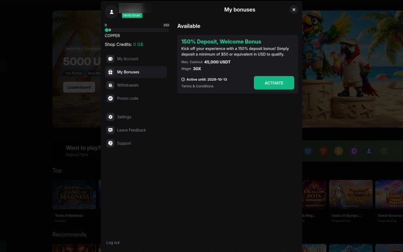The height and width of the screenshot is (252, 403).
Task: Click the Binance coin icon in background
Action: click(x=339, y=151)
